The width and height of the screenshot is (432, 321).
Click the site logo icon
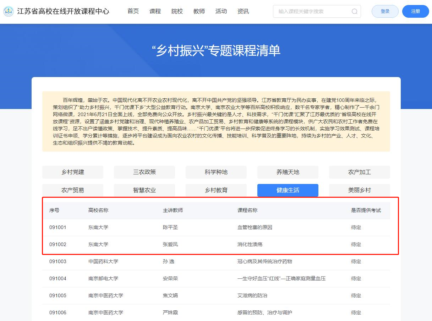click(9, 11)
